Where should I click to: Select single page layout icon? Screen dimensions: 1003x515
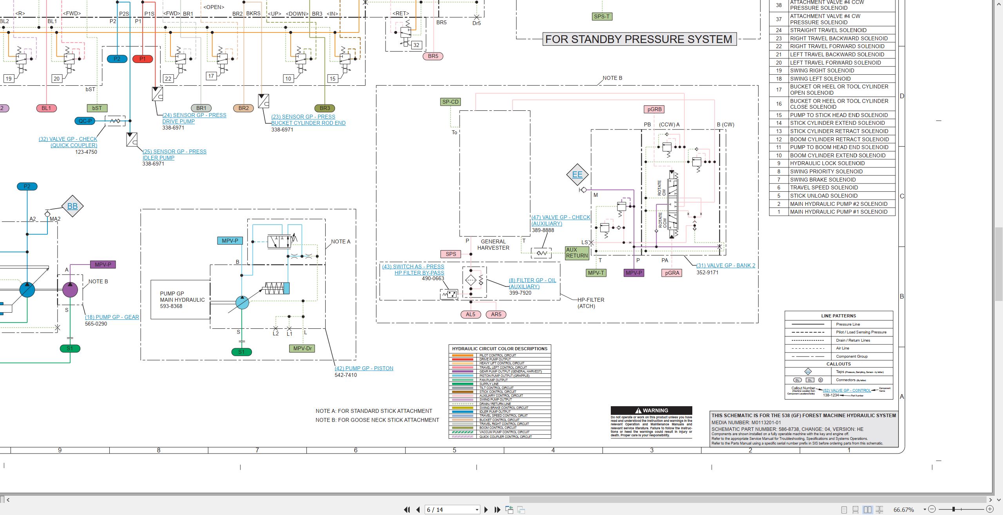[844, 510]
